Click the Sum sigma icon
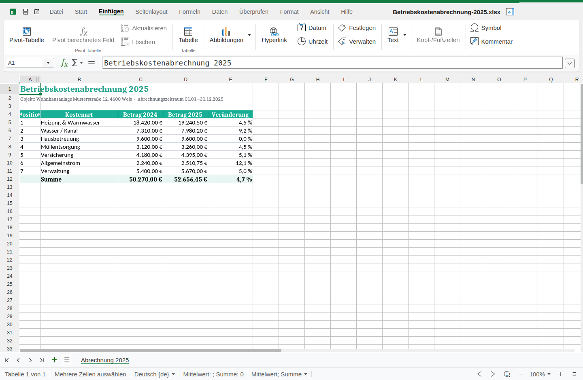 click(74, 63)
